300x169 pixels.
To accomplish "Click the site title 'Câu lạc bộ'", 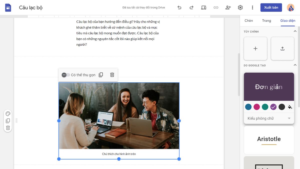I will click(31, 8).
